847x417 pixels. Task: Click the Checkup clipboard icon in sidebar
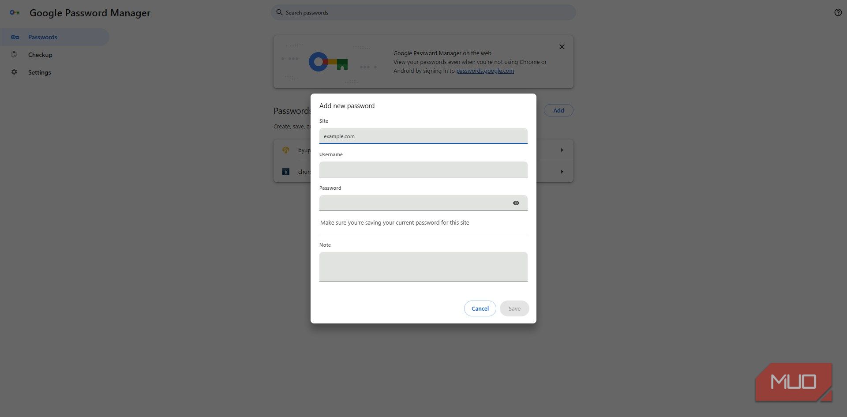point(14,54)
